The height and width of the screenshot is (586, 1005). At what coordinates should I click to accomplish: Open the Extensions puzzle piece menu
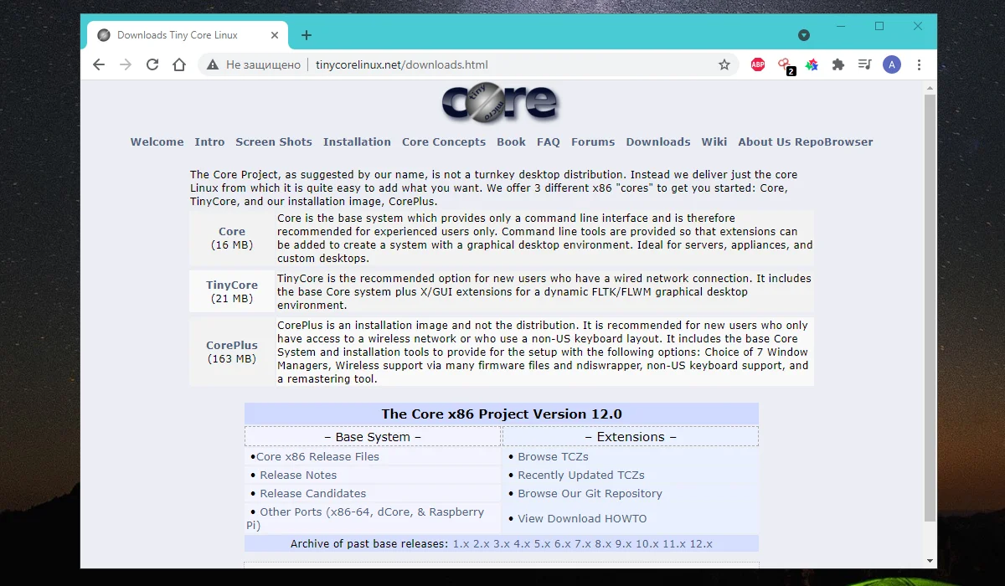tap(838, 64)
